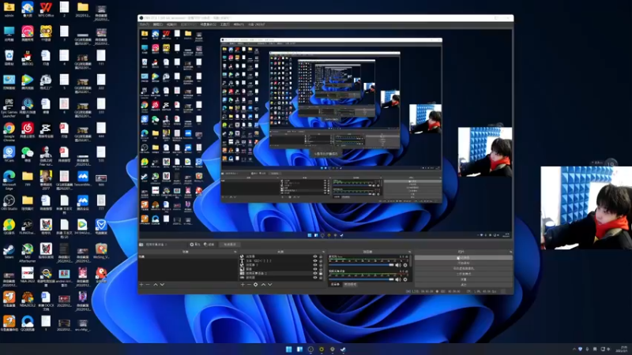Mute the lower audio mixer channel speaker
This screenshot has width=632, height=355.
pyautogui.click(x=398, y=279)
